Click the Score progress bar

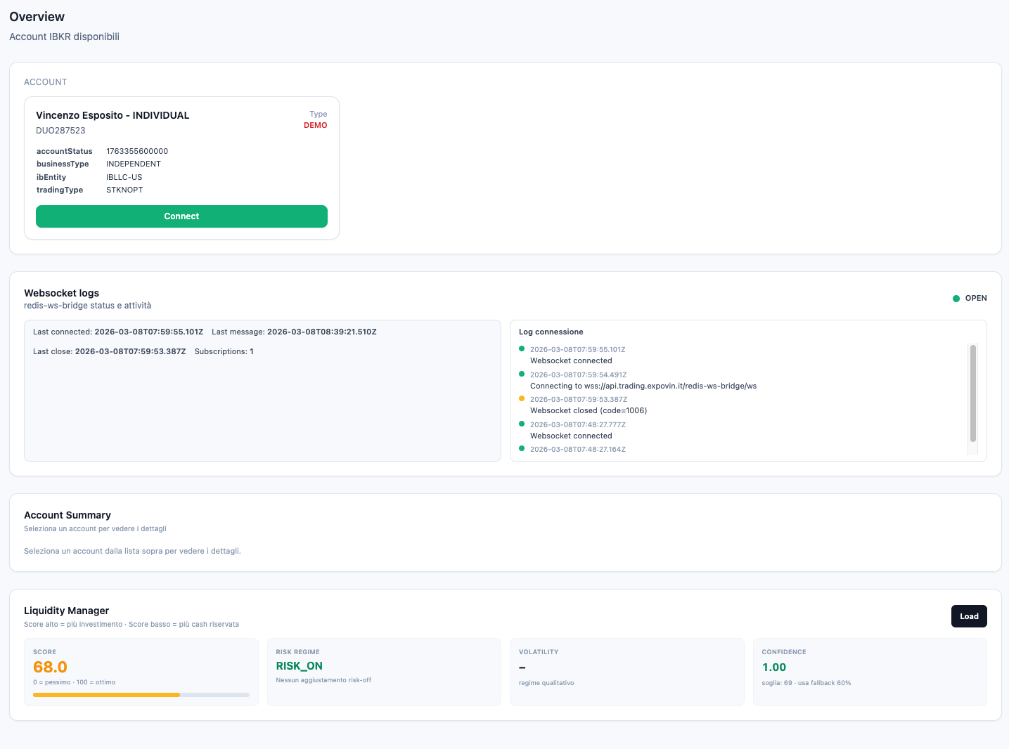(141, 695)
